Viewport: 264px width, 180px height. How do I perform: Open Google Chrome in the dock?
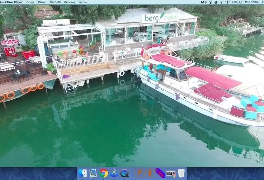[x=104, y=173]
